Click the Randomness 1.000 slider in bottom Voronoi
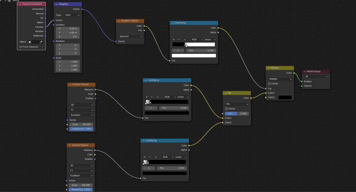Image resolution: width=356 pixels, height=192 pixels. (x=81, y=189)
